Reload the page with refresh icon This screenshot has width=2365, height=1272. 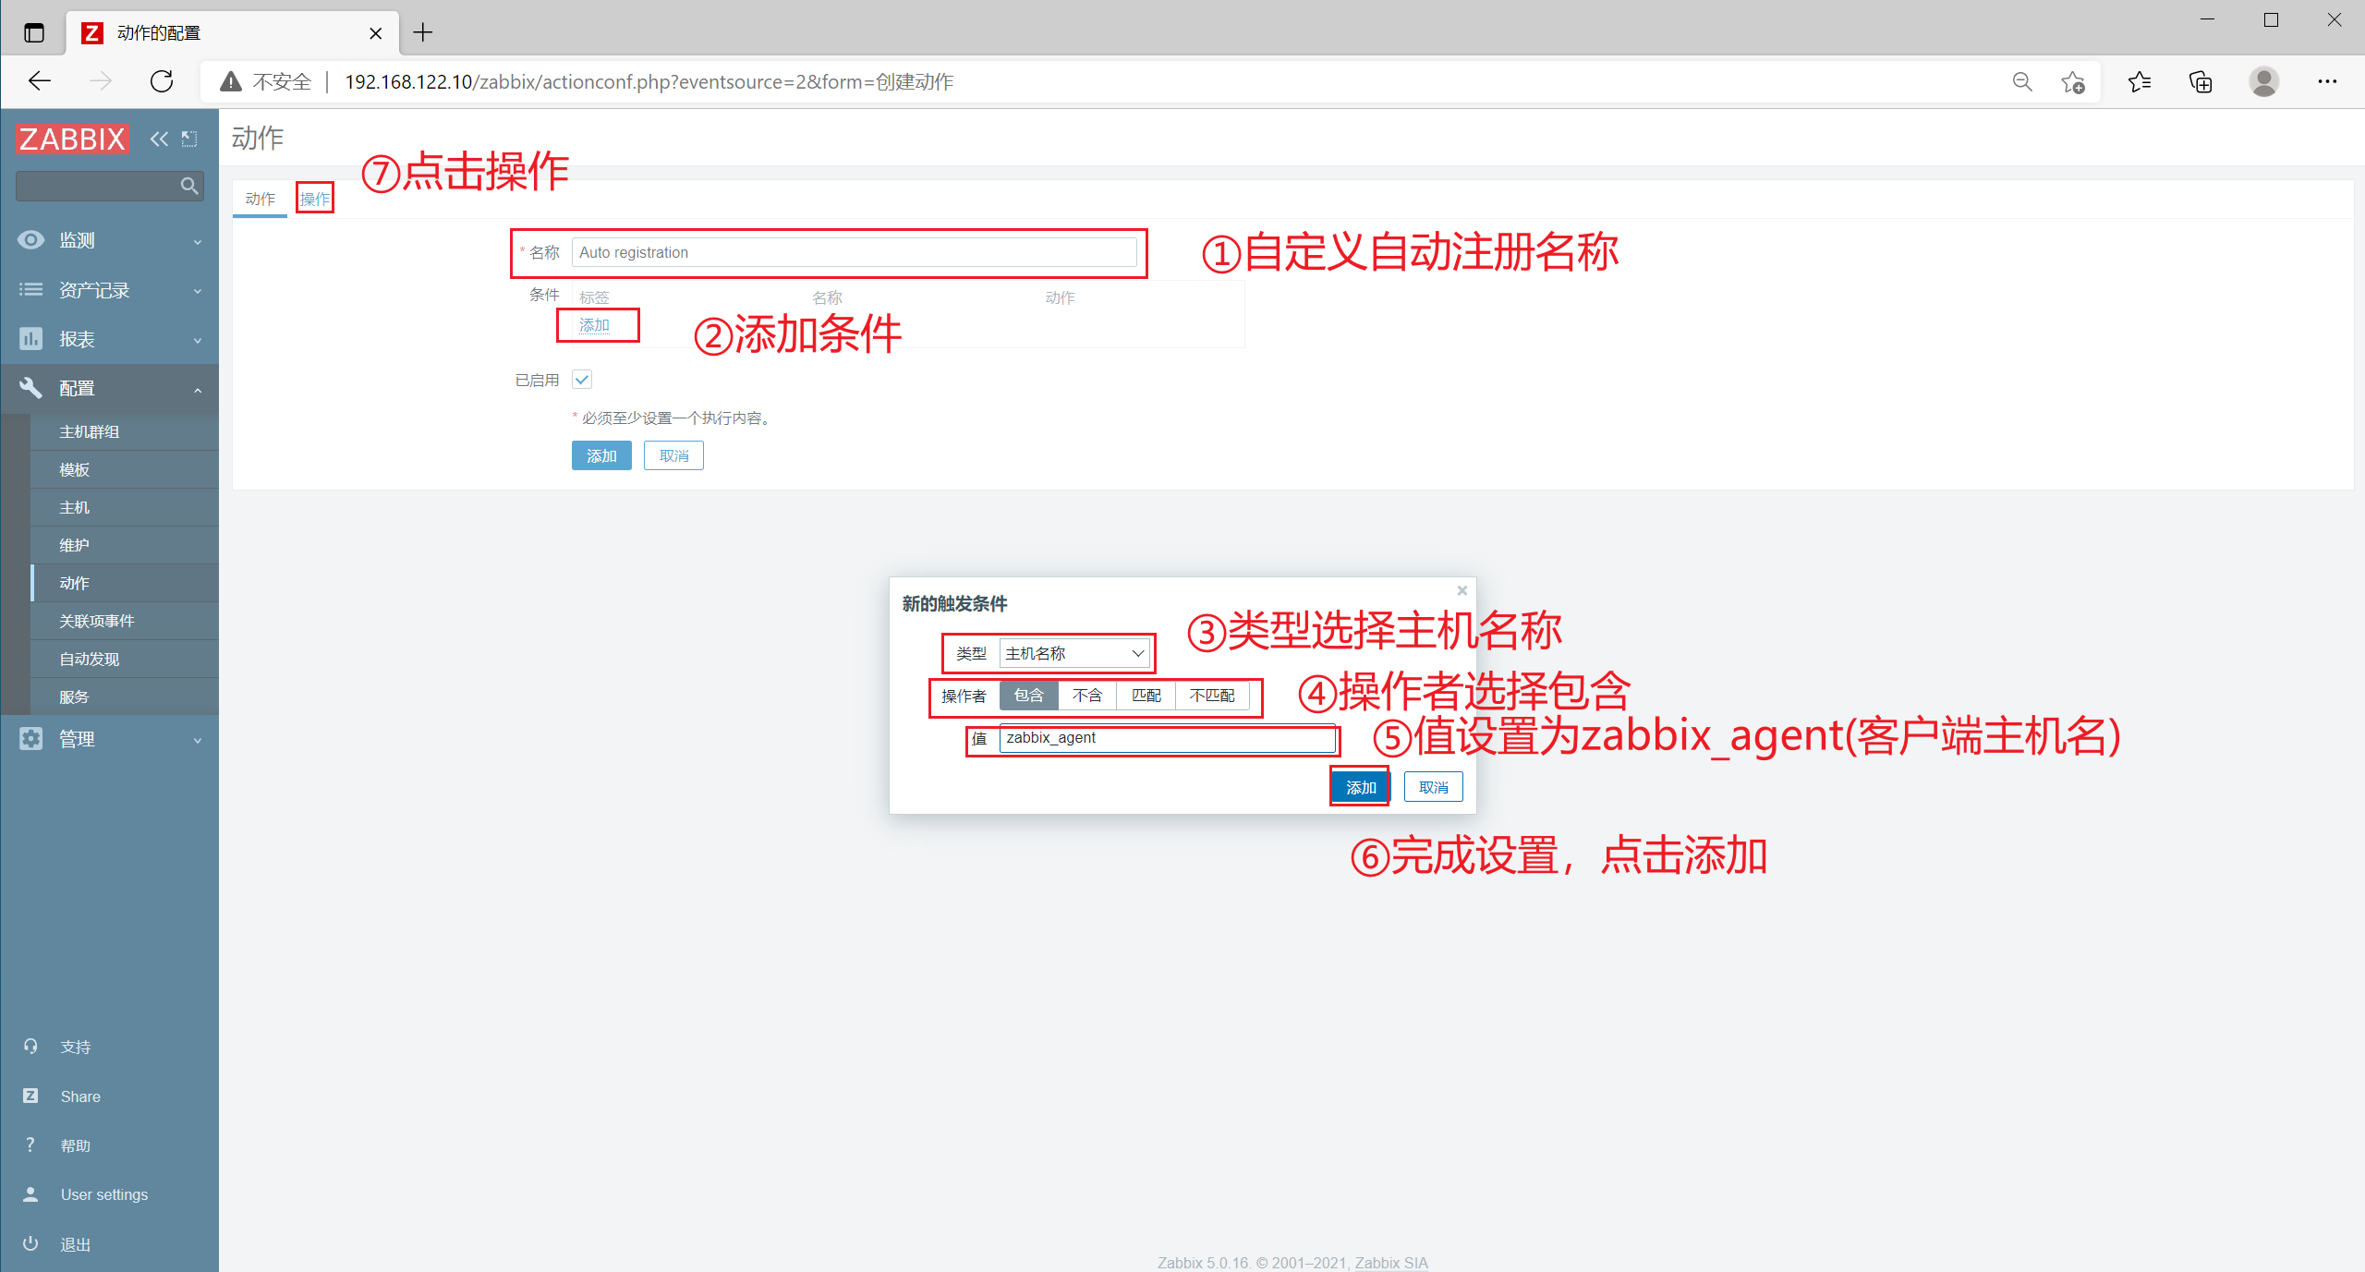[x=162, y=81]
